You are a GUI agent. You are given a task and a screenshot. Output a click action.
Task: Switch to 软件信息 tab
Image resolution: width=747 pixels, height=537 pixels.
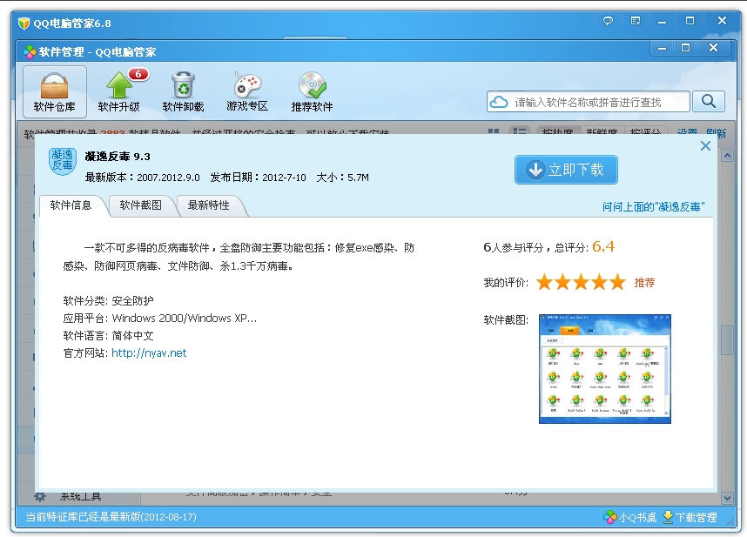click(71, 205)
